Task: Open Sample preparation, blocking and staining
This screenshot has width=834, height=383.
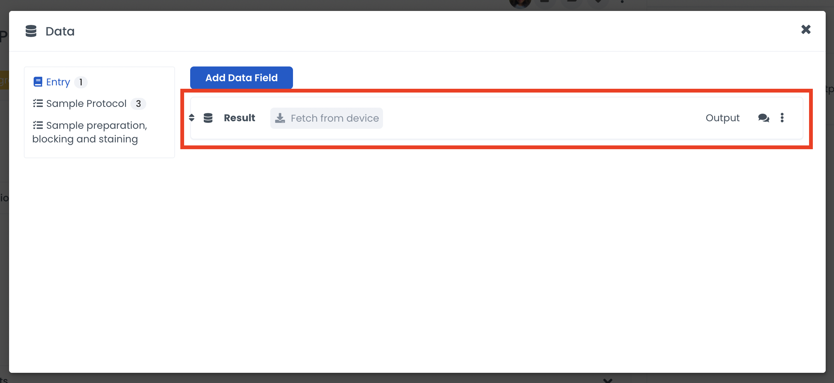Action: pyautogui.click(x=90, y=132)
